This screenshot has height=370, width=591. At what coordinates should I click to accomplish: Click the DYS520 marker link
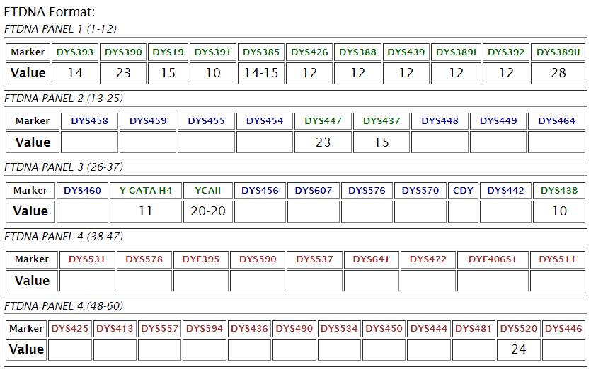pos(519,329)
